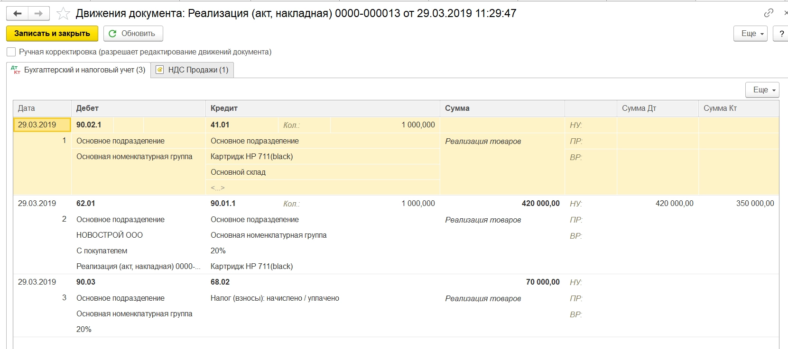The height and width of the screenshot is (349, 788).
Task: Add document to favorites with star icon
Action: tap(63, 14)
